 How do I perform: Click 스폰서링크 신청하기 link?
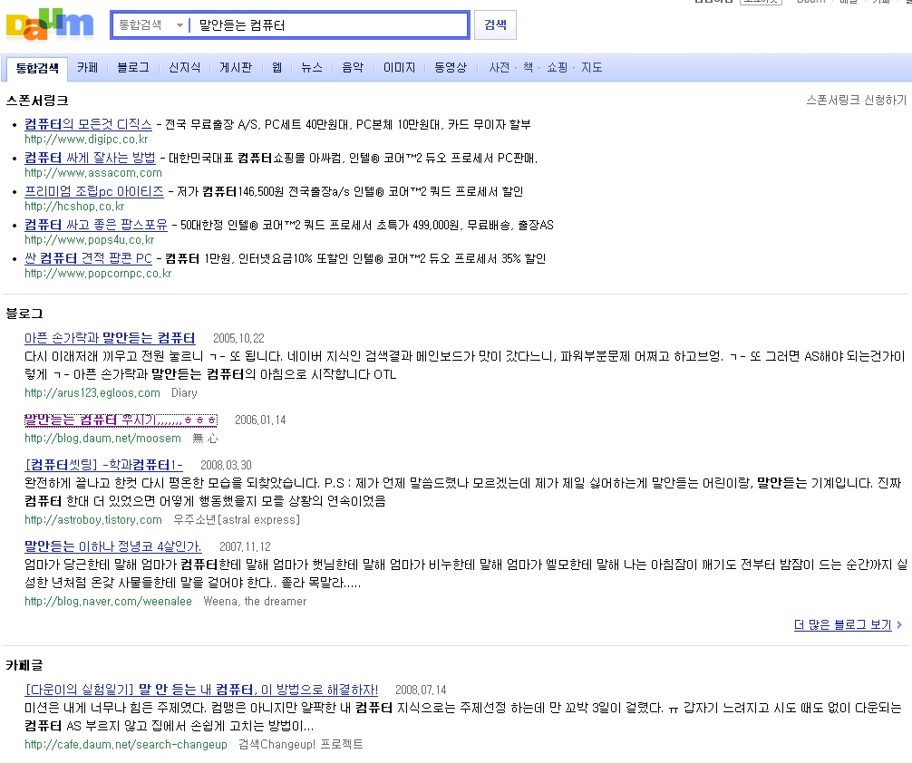(856, 100)
